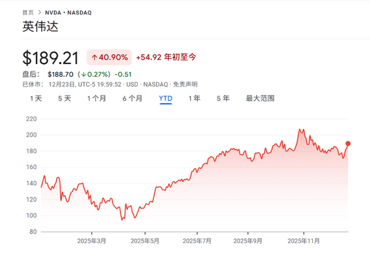Screen dimensions: 370x256
Task: Click the 英伟达 stock title
Action: tap(40, 26)
